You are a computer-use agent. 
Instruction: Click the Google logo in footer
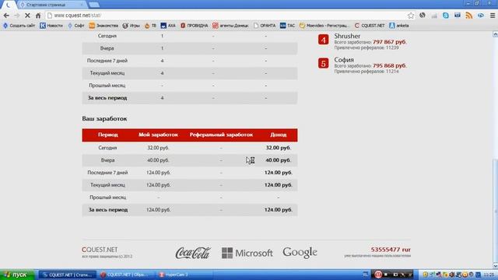coord(300,253)
